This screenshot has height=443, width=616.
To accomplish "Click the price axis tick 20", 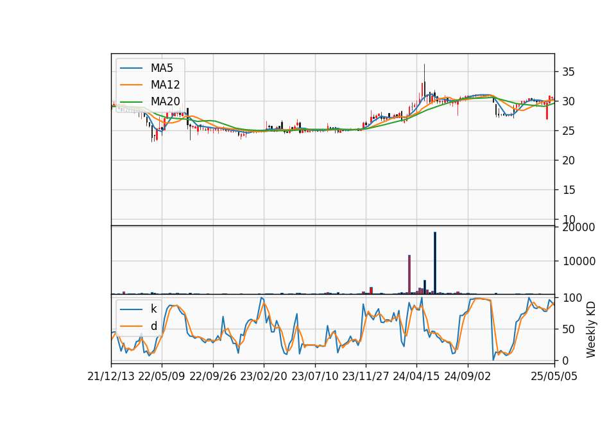I will point(569,161).
